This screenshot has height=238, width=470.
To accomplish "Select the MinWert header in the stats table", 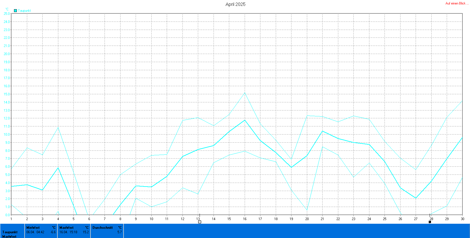I will click(x=33, y=228).
